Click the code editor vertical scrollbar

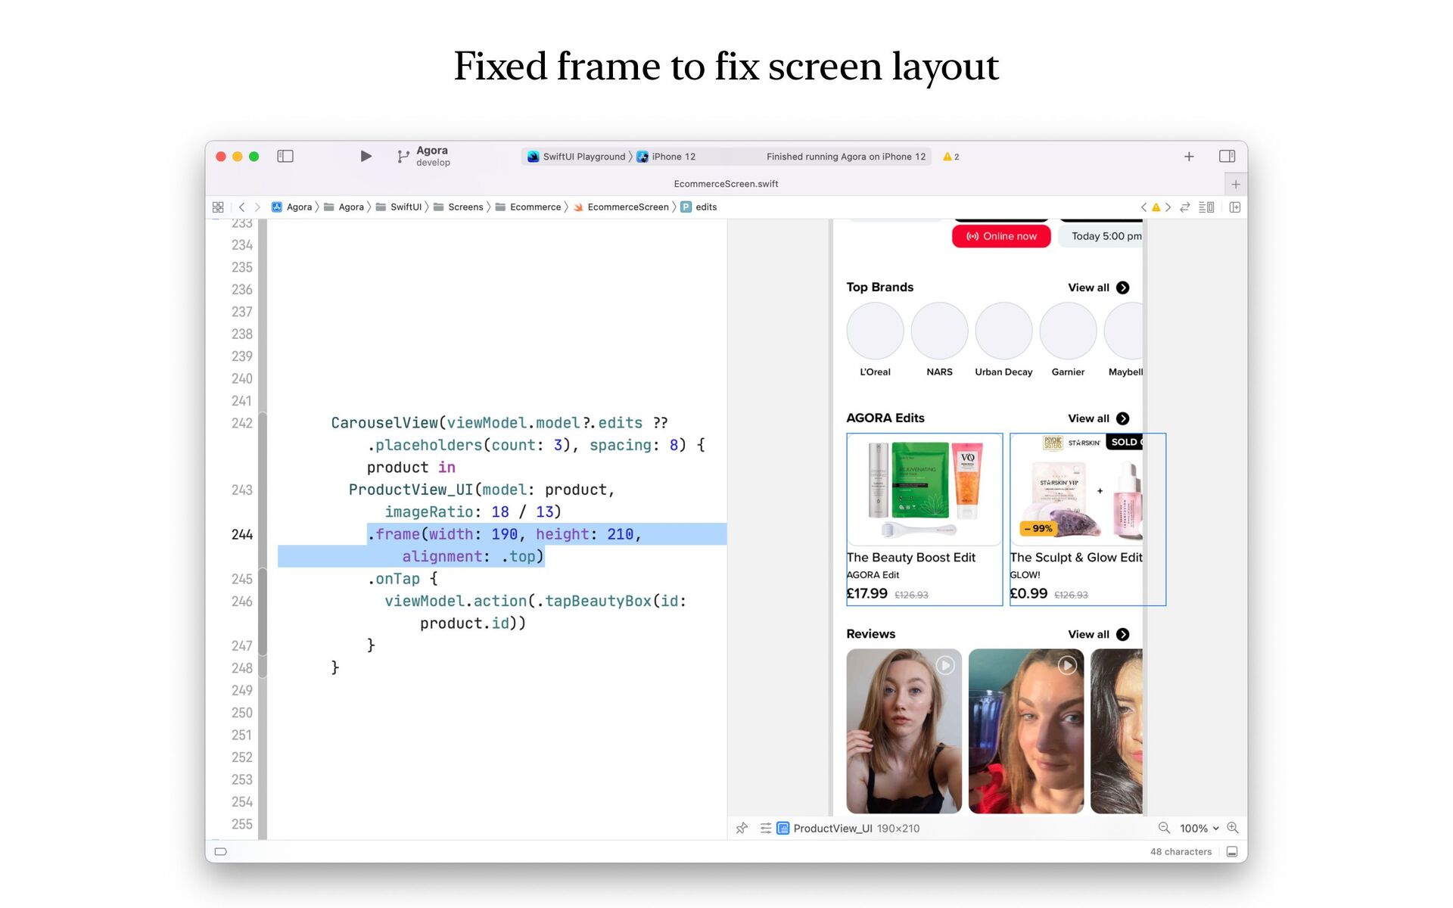263,530
